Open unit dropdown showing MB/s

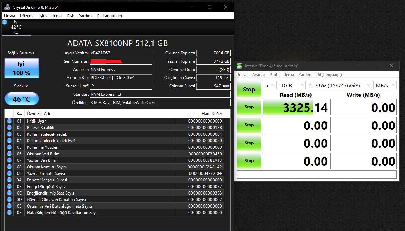point(385,85)
